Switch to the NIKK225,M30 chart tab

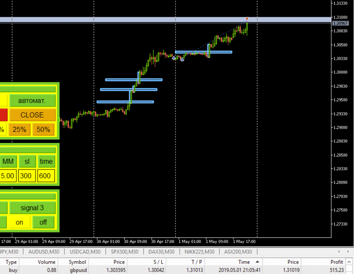coord(200,252)
